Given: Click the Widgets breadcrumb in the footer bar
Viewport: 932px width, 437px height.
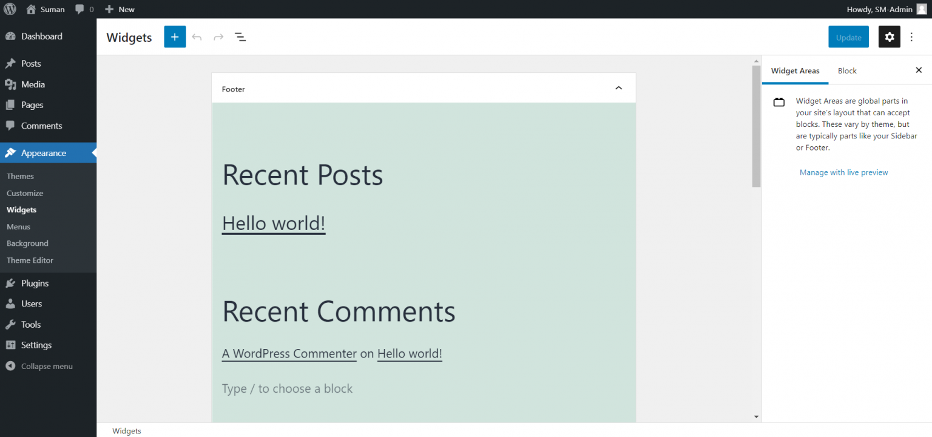Looking at the screenshot, I should coord(127,431).
